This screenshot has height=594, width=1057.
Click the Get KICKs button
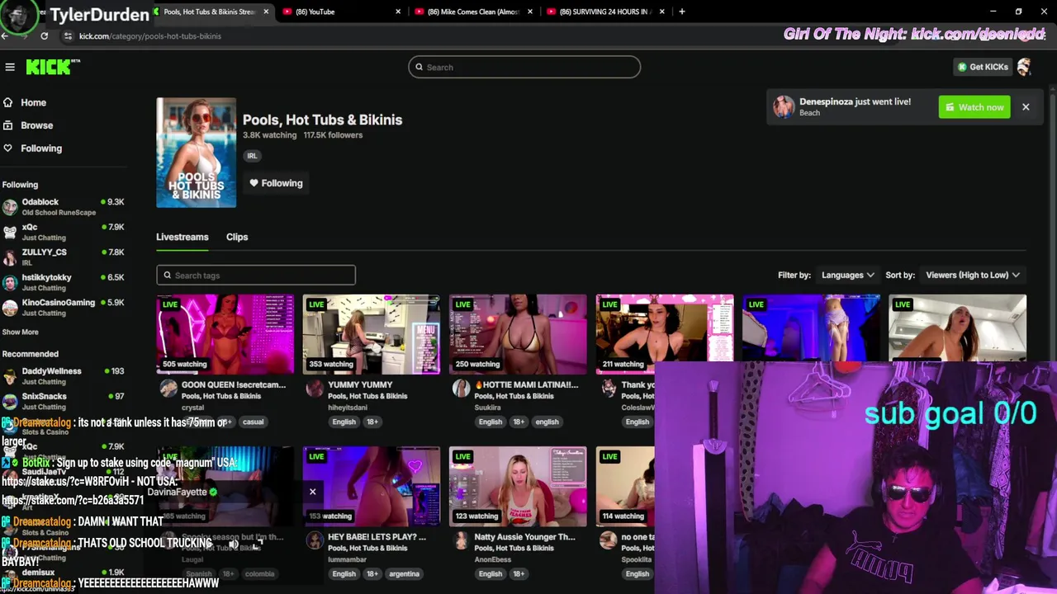[983, 67]
